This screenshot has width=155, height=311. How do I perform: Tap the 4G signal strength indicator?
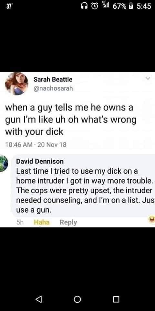[104, 6]
